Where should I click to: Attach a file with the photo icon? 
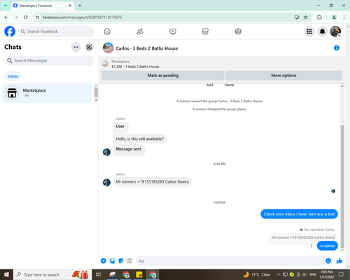(x=112, y=261)
